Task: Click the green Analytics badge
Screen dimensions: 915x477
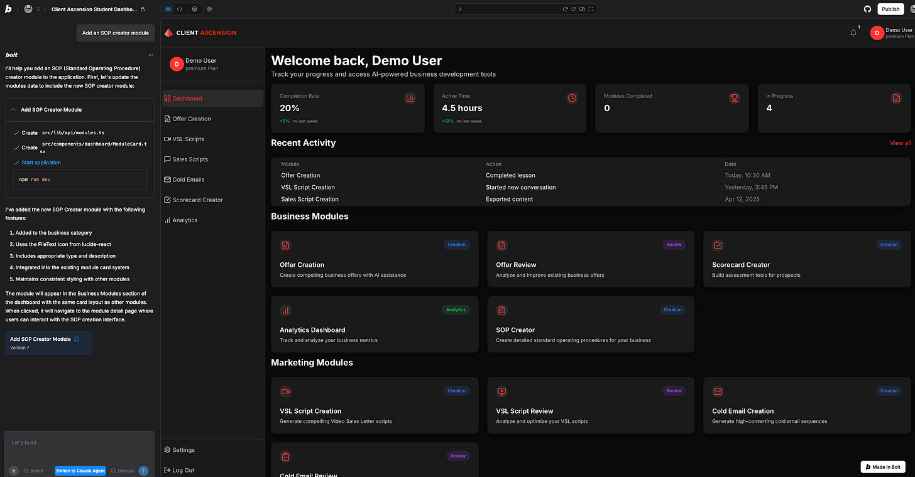Action: [x=456, y=309]
